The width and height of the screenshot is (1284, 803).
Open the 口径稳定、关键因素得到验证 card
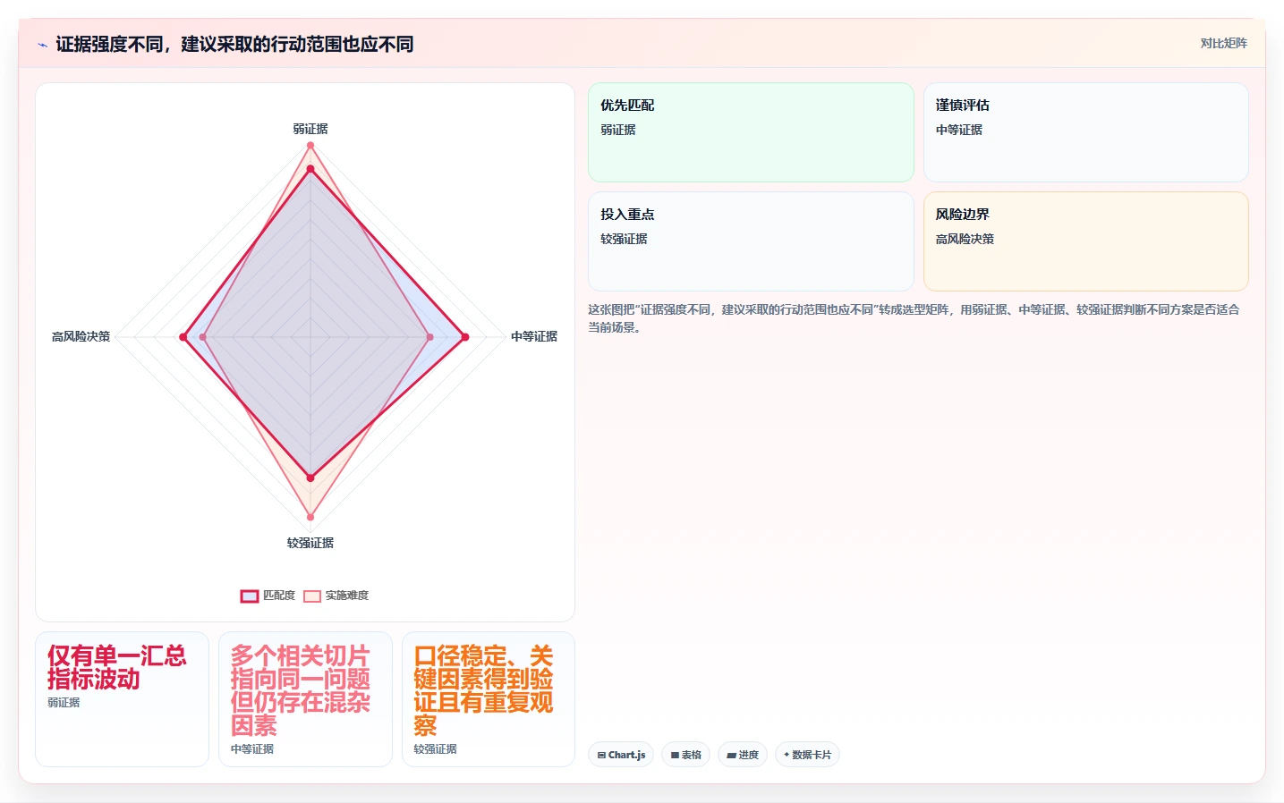[489, 699]
